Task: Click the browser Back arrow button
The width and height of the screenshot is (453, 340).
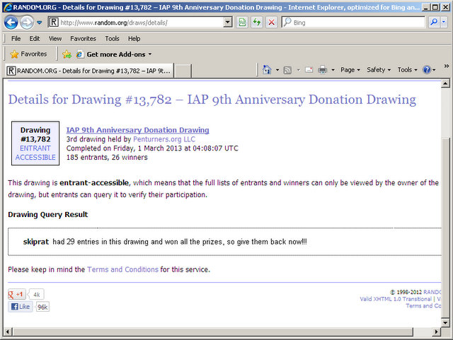Action: 11,23
